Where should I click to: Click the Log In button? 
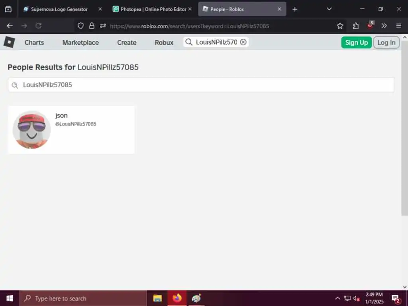(386, 42)
